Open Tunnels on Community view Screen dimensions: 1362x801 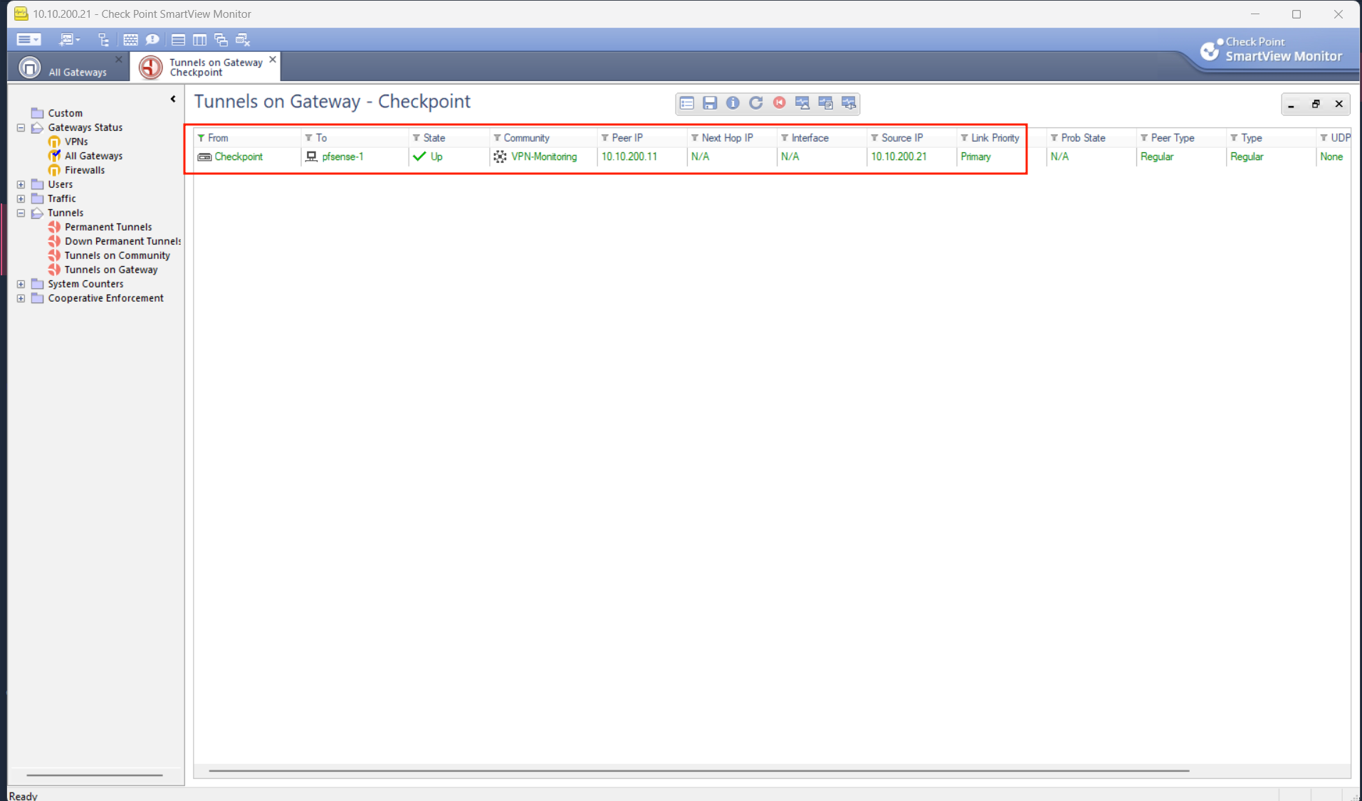[x=117, y=255]
